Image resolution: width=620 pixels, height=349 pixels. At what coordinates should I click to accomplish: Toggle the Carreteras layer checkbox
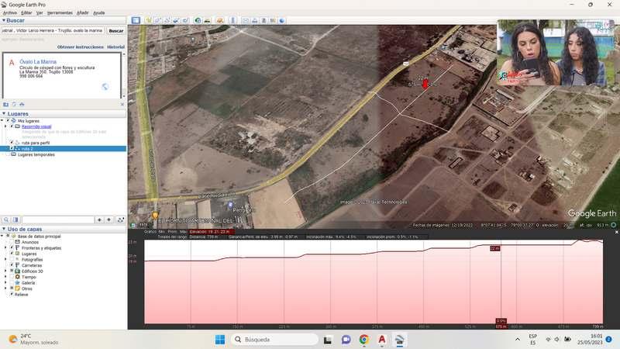(x=12, y=265)
